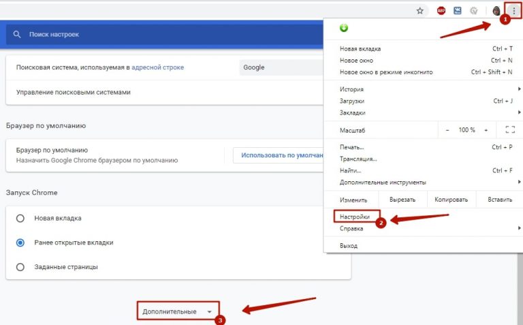Click the Изменить label in menu
Viewport: 523px width, 325px height.
pyautogui.click(x=353, y=200)
